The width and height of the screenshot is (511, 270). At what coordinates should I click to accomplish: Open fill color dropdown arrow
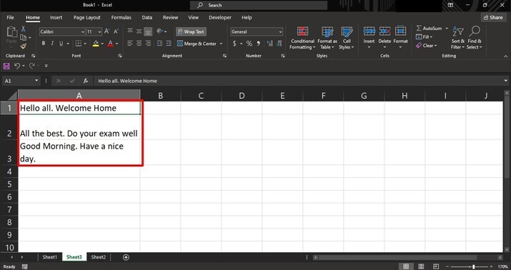102,44
